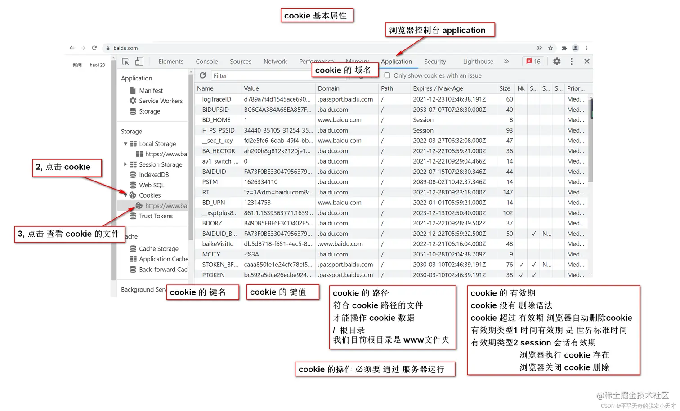Show more DevTools tabs chevron
680x411 pixels.
(x=506, y=62)
